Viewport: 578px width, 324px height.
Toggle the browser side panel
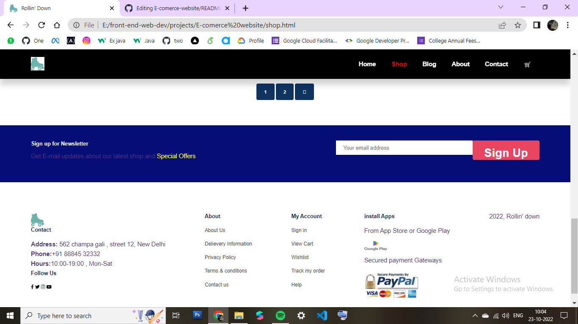click(x=537, y=25)
